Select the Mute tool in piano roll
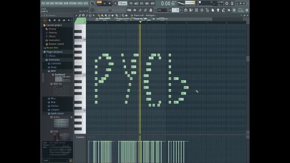290x163 pixels. tap(113, 15)
